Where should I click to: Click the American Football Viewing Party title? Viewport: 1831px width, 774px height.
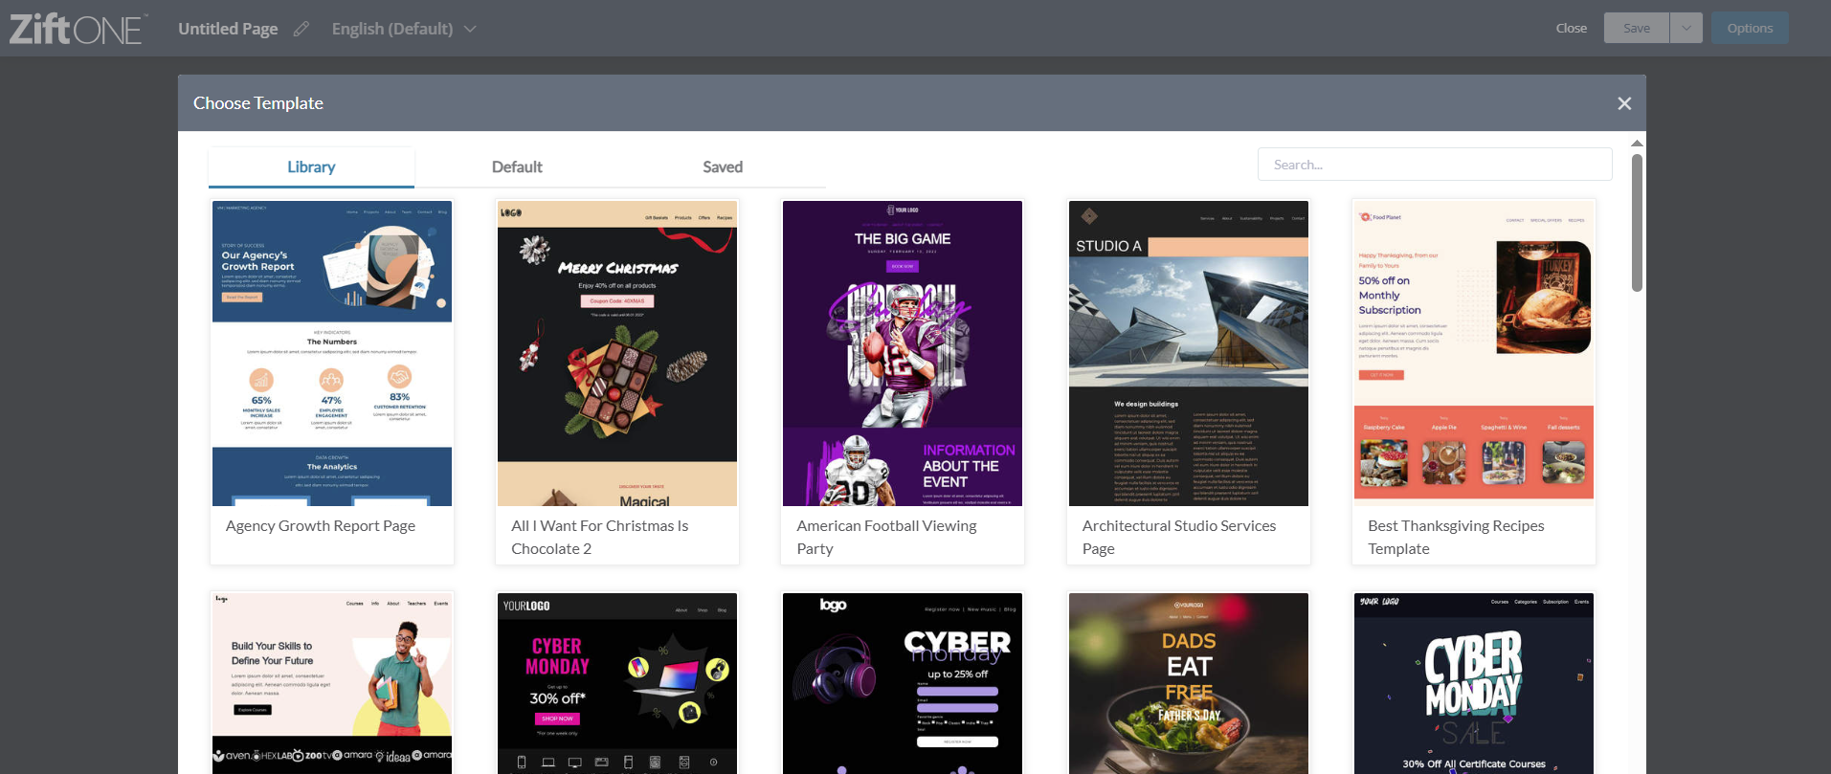pos(886,538)
